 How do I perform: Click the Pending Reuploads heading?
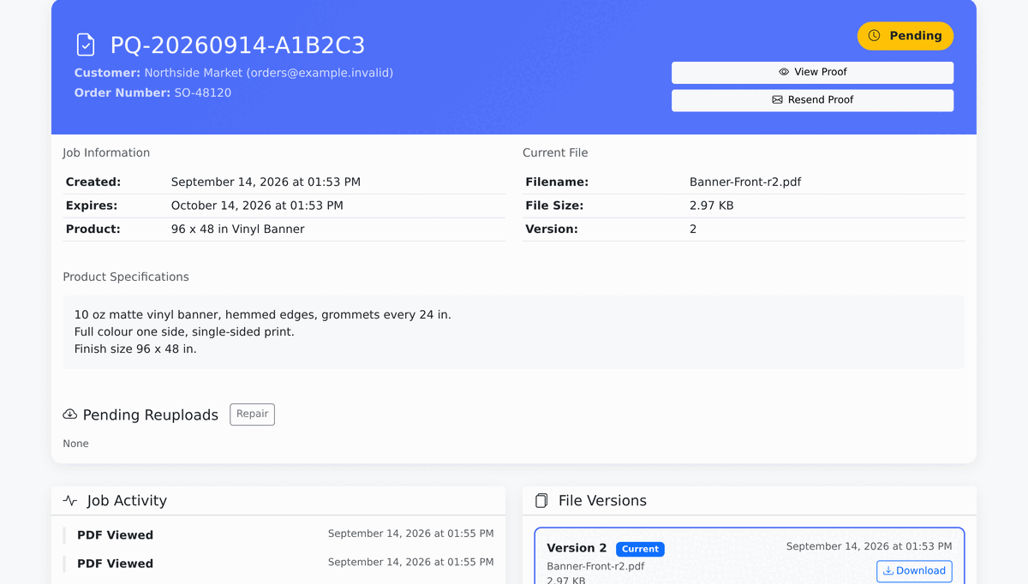click(151, 414)
